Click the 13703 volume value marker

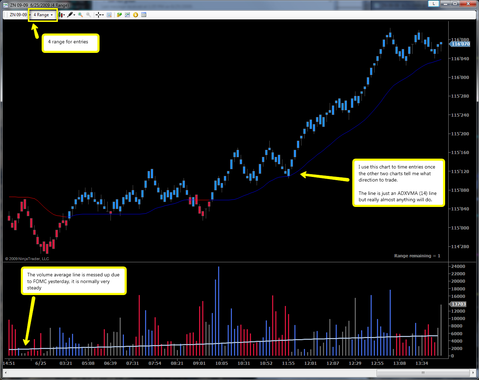tap(458, 304)
